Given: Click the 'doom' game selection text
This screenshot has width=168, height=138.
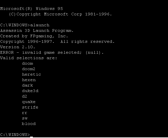Looking at the screenshot, I should pos(27,63).
